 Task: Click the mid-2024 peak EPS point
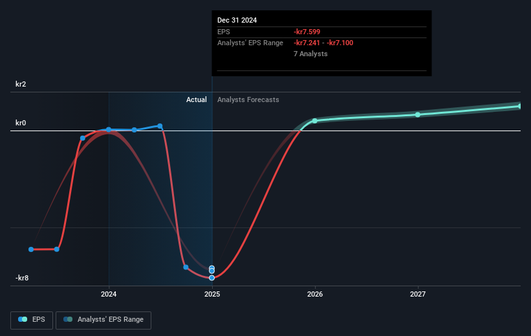coord(160,126)
